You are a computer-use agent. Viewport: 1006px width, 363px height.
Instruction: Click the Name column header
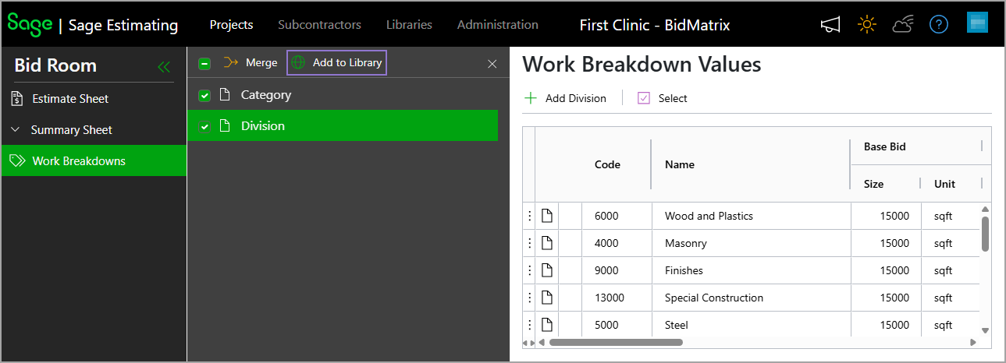tap(680, 164)
